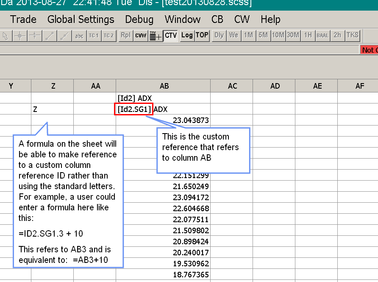Select column header AF

tap(358, 86)
